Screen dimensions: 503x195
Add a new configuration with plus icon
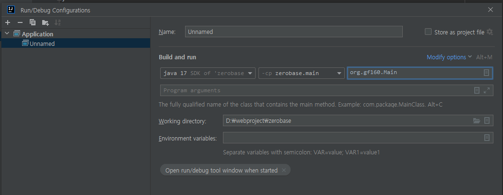[x=8, y=22]
